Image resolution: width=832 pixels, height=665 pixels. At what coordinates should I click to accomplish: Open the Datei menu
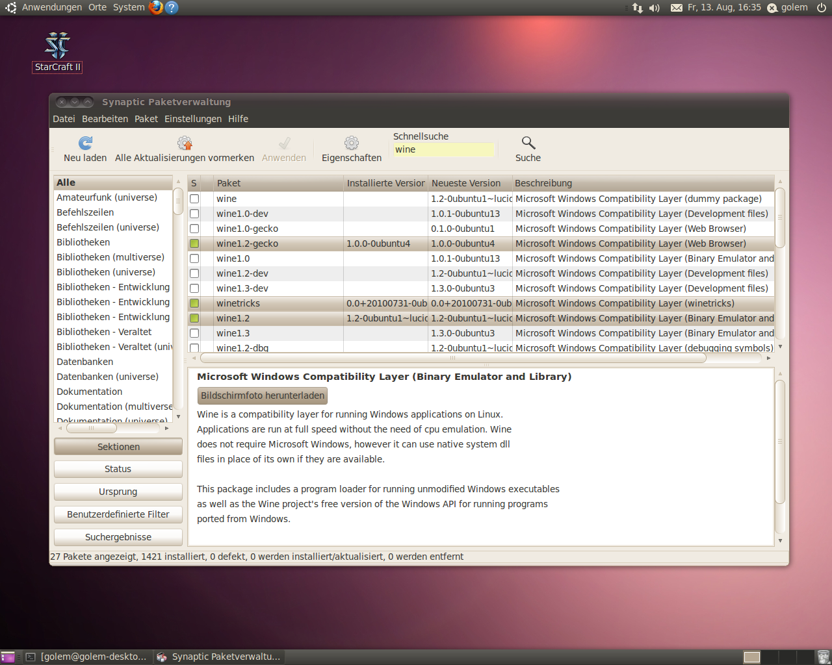click(64, 119)
